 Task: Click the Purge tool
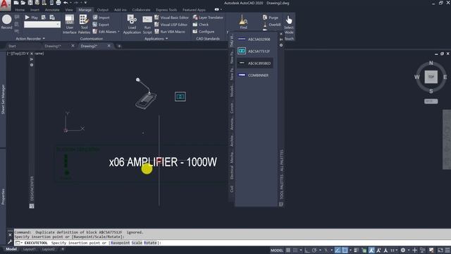[x=271, y=18]
